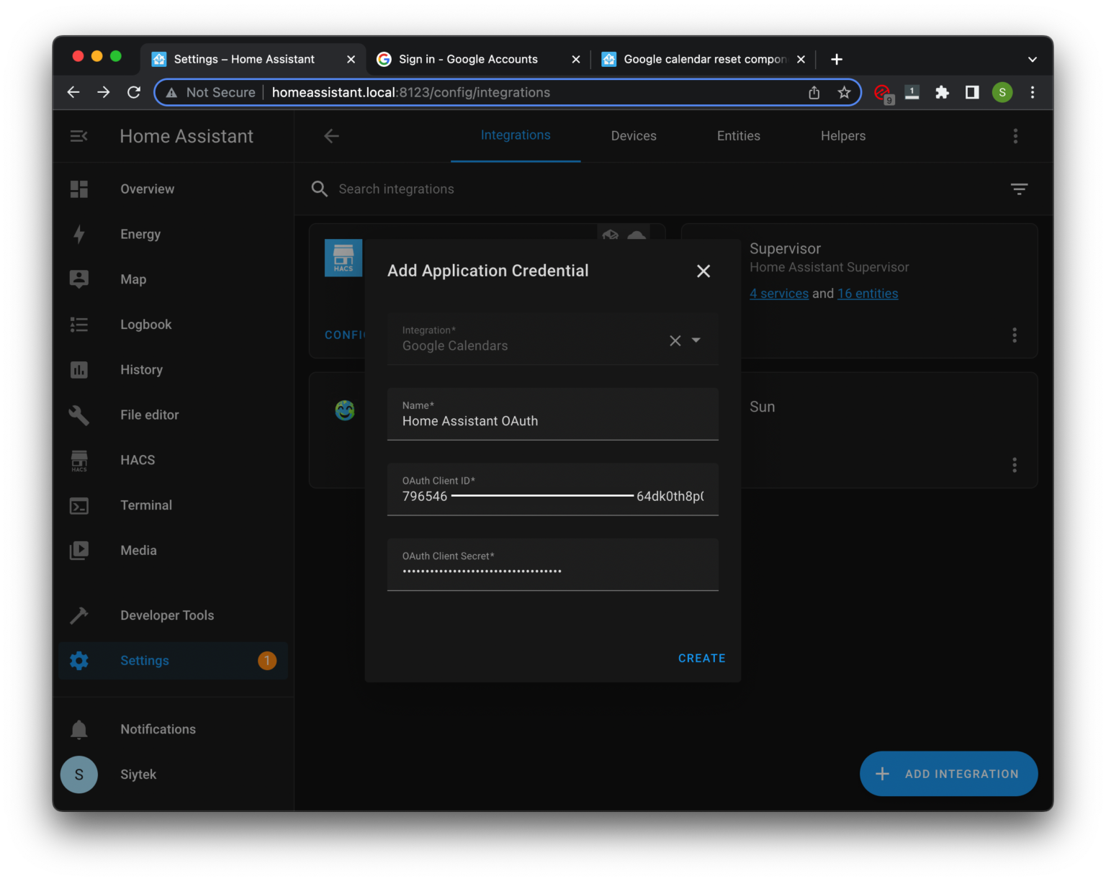
Task: Select the History chart icon
Action: pos(78,370)
